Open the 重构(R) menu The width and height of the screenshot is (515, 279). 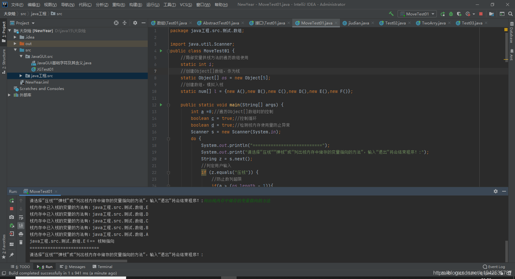click(x=118, y=4)
